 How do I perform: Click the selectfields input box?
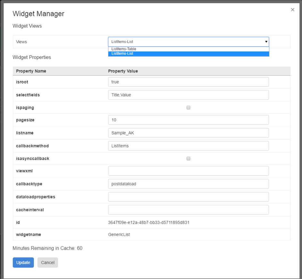[188, 95]
